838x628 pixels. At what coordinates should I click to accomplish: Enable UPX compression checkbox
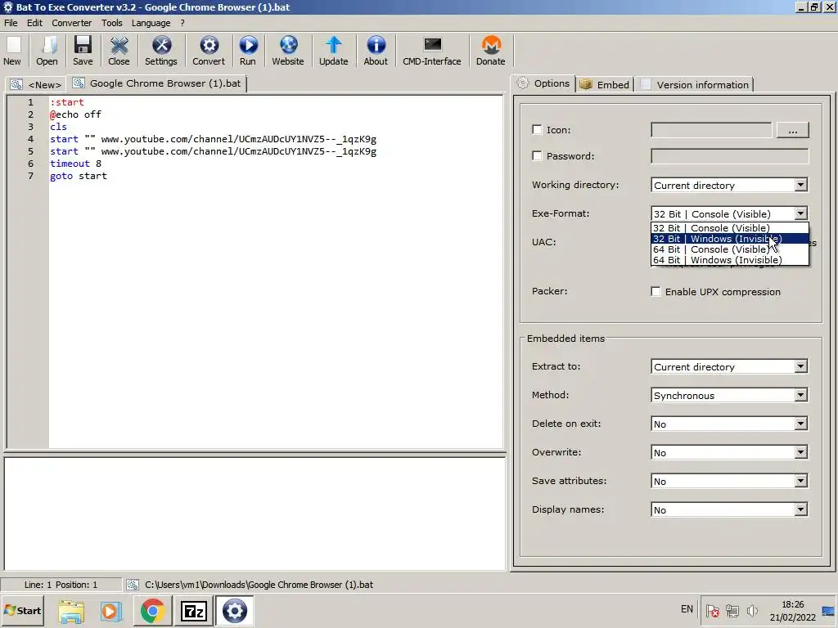click(x=656, y=292)
